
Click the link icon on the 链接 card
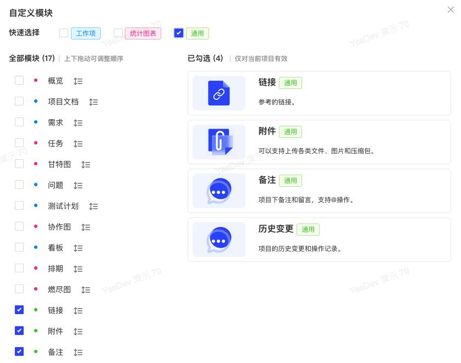coord(218,93)
